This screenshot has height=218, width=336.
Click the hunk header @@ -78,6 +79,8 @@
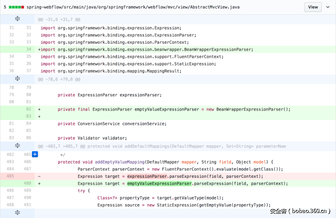[59, 79]
